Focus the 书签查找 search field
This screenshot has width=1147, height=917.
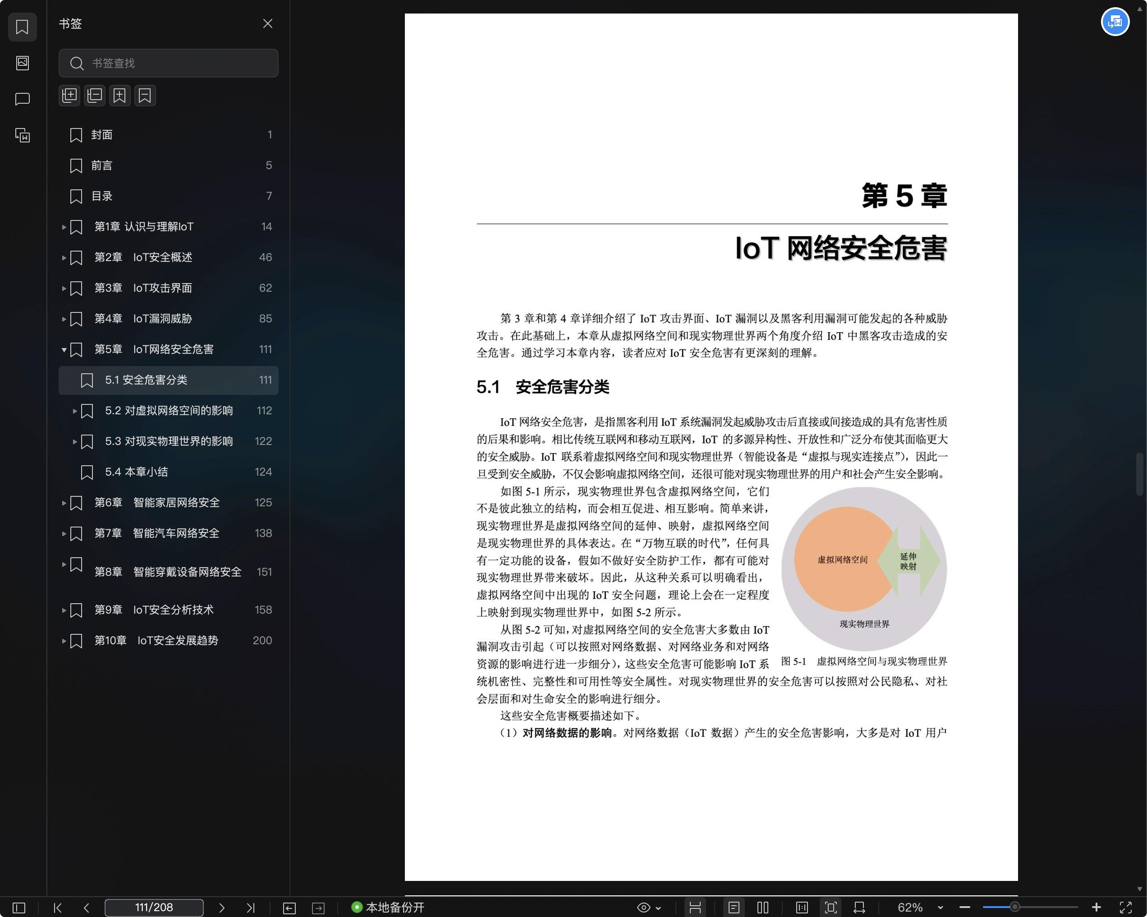pyautogui.click(x=168, y=63)
